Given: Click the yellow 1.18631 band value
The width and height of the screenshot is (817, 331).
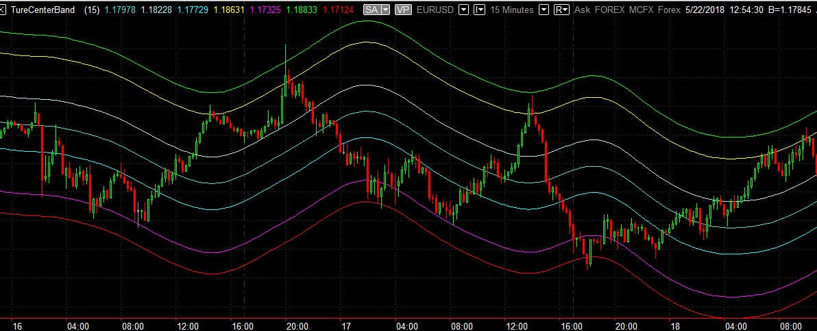Looking at the screenshot, I should (x=229, y=10).
